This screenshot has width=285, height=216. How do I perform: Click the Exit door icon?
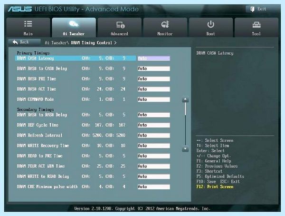pos(252,9)
